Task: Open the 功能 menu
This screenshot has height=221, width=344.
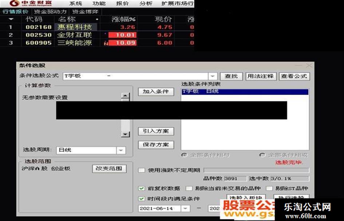Action: point(99,3)
